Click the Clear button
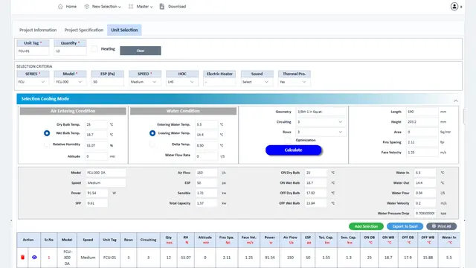476x268 pixels. pos(141,51)
